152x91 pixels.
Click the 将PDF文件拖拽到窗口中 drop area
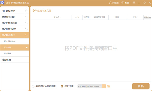coord(91,48)
